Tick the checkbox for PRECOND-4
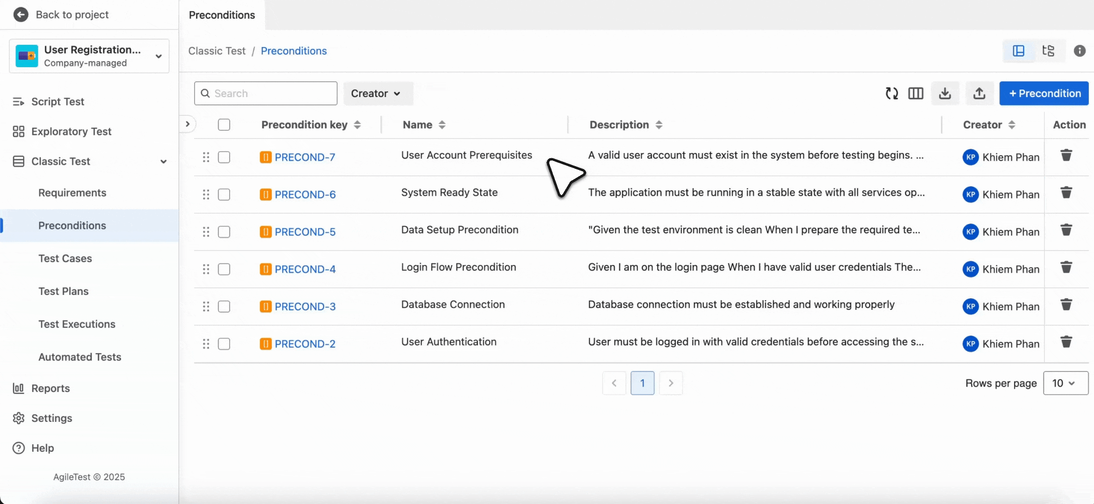This screenshot has height=504, width=1094. [x=224, y=269]
